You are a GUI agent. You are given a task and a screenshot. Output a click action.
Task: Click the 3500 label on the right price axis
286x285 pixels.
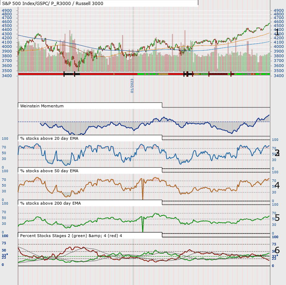279,71
